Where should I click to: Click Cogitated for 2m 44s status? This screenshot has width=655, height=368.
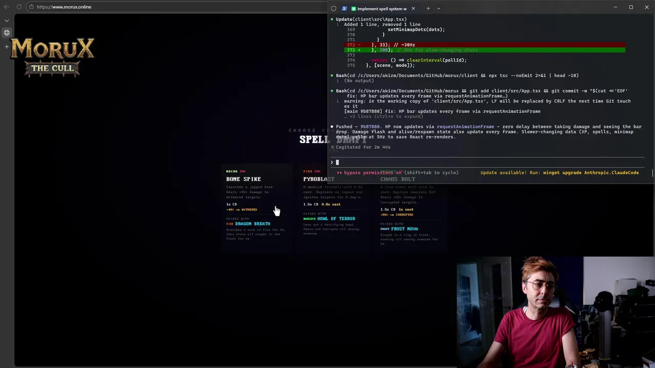(363, 147)
